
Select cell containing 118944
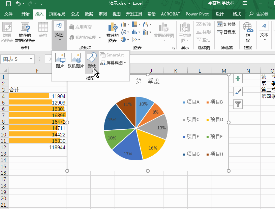37,148
